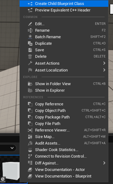This screenshot has width=113, height=184.
Task: Expand the Asset Actions submenu arrow
Action: pyautogui.click(x=104, y=63)
